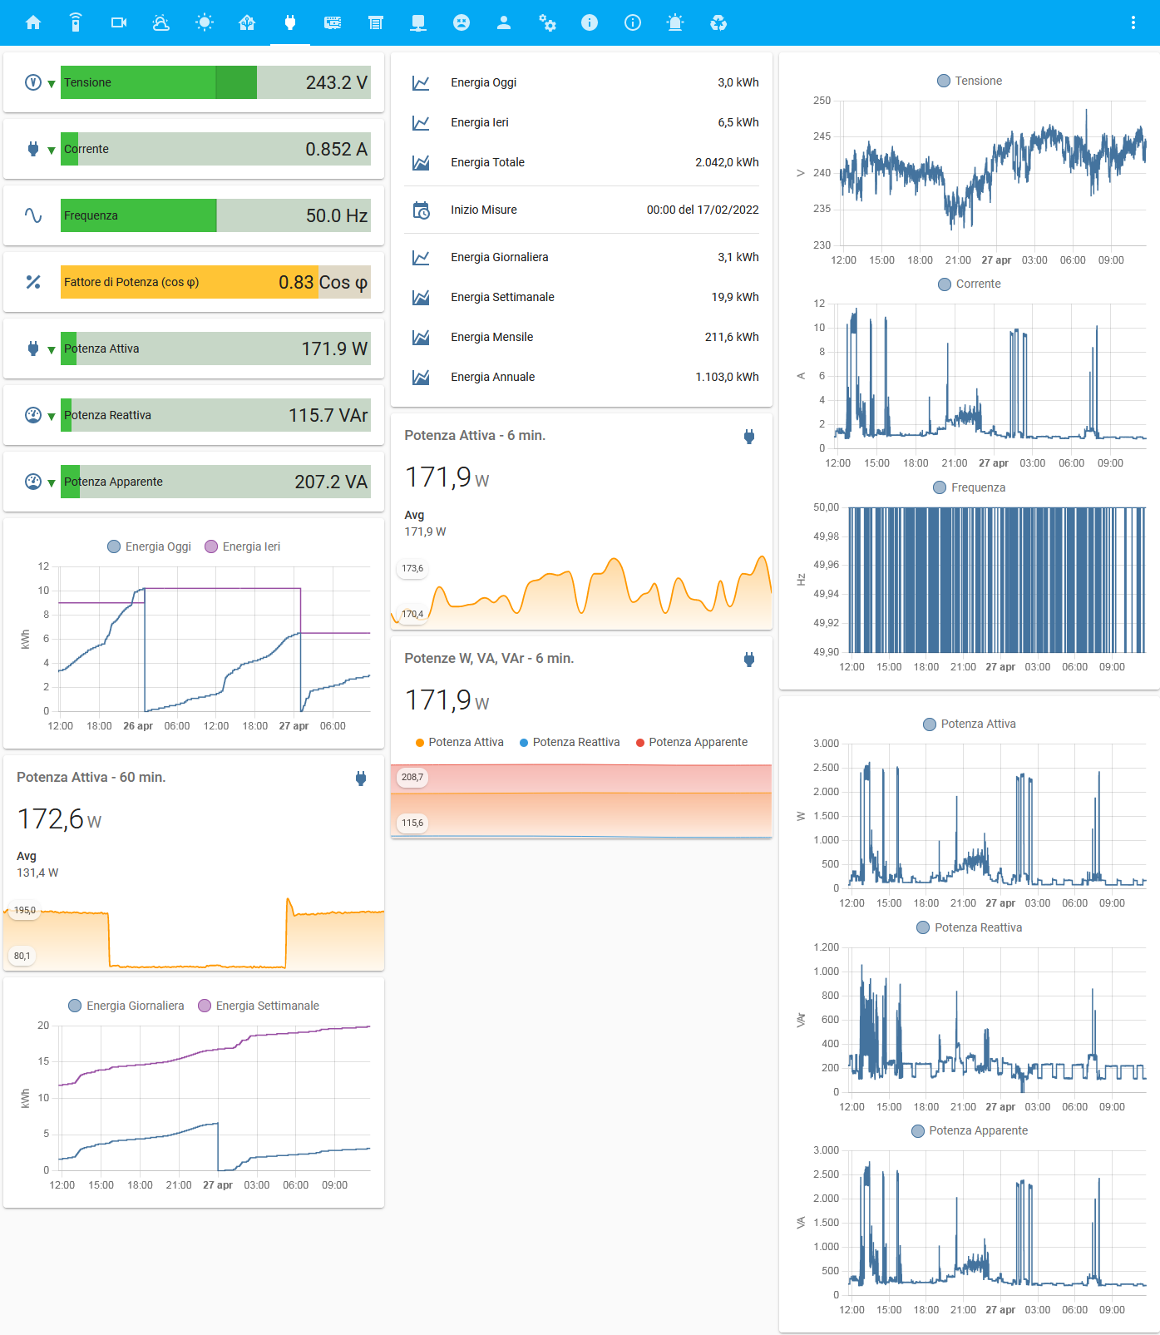Click plug icon on Potenze W, VA, VAr card
The height and width of the screenshot is (1335, 1160).
point(749,659)
